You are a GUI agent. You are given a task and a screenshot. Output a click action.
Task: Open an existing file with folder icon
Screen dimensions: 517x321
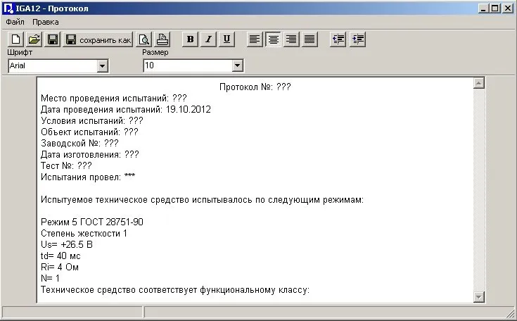pos(34,39)
